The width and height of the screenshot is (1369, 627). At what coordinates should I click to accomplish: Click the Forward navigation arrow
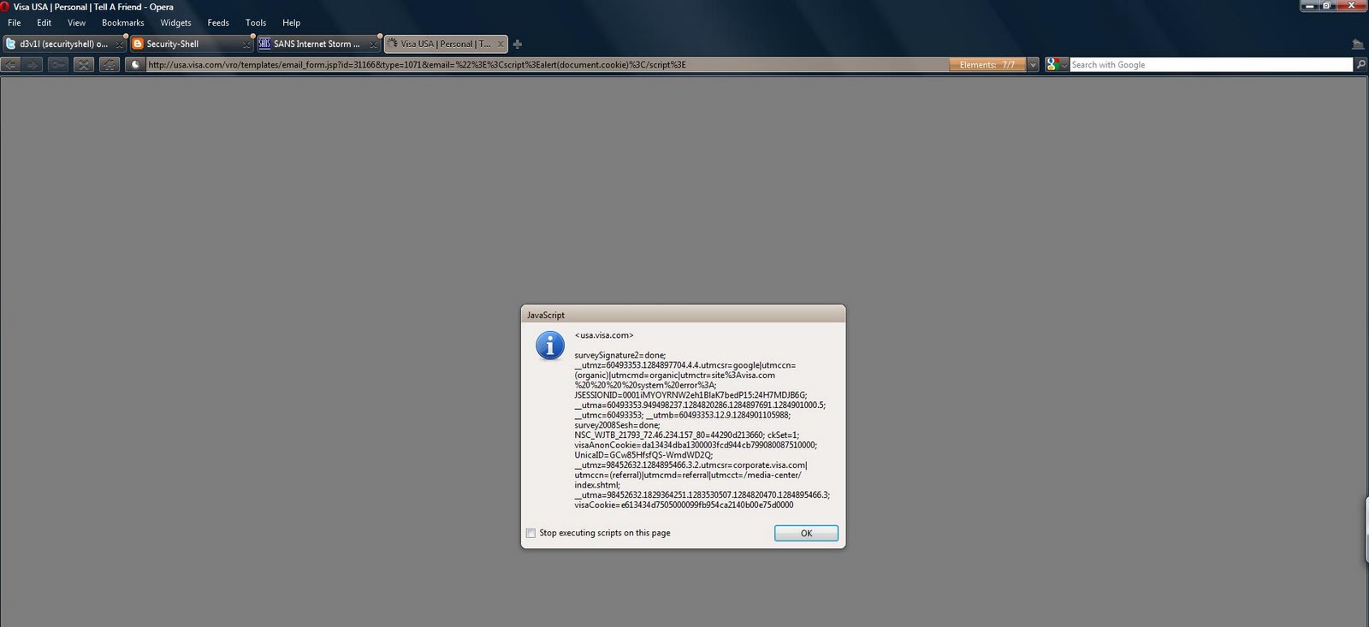click(33, 64)
